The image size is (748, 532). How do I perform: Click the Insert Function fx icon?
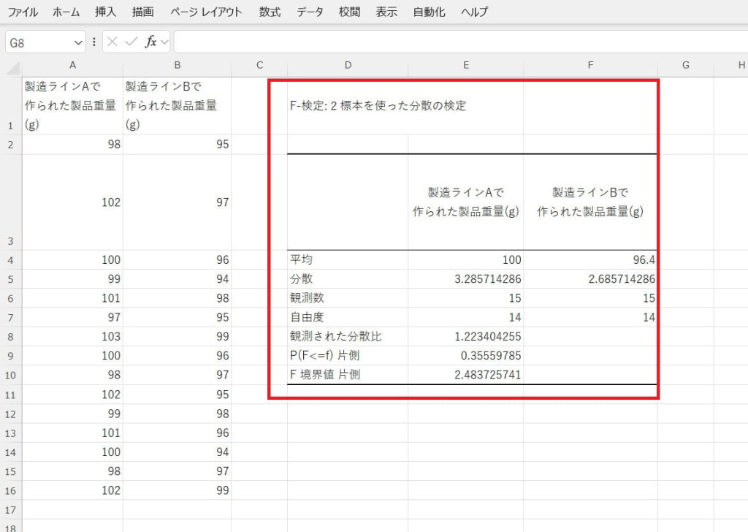coord(150,42)
